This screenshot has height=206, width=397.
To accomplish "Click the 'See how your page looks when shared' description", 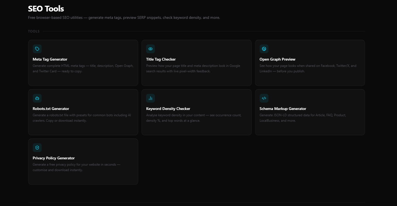I will click(x=308, y=68).
